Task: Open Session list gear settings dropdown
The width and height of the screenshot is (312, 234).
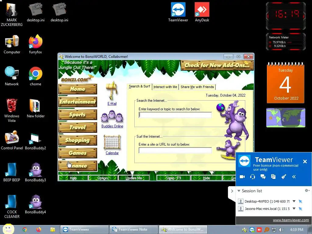Action: 307,191
